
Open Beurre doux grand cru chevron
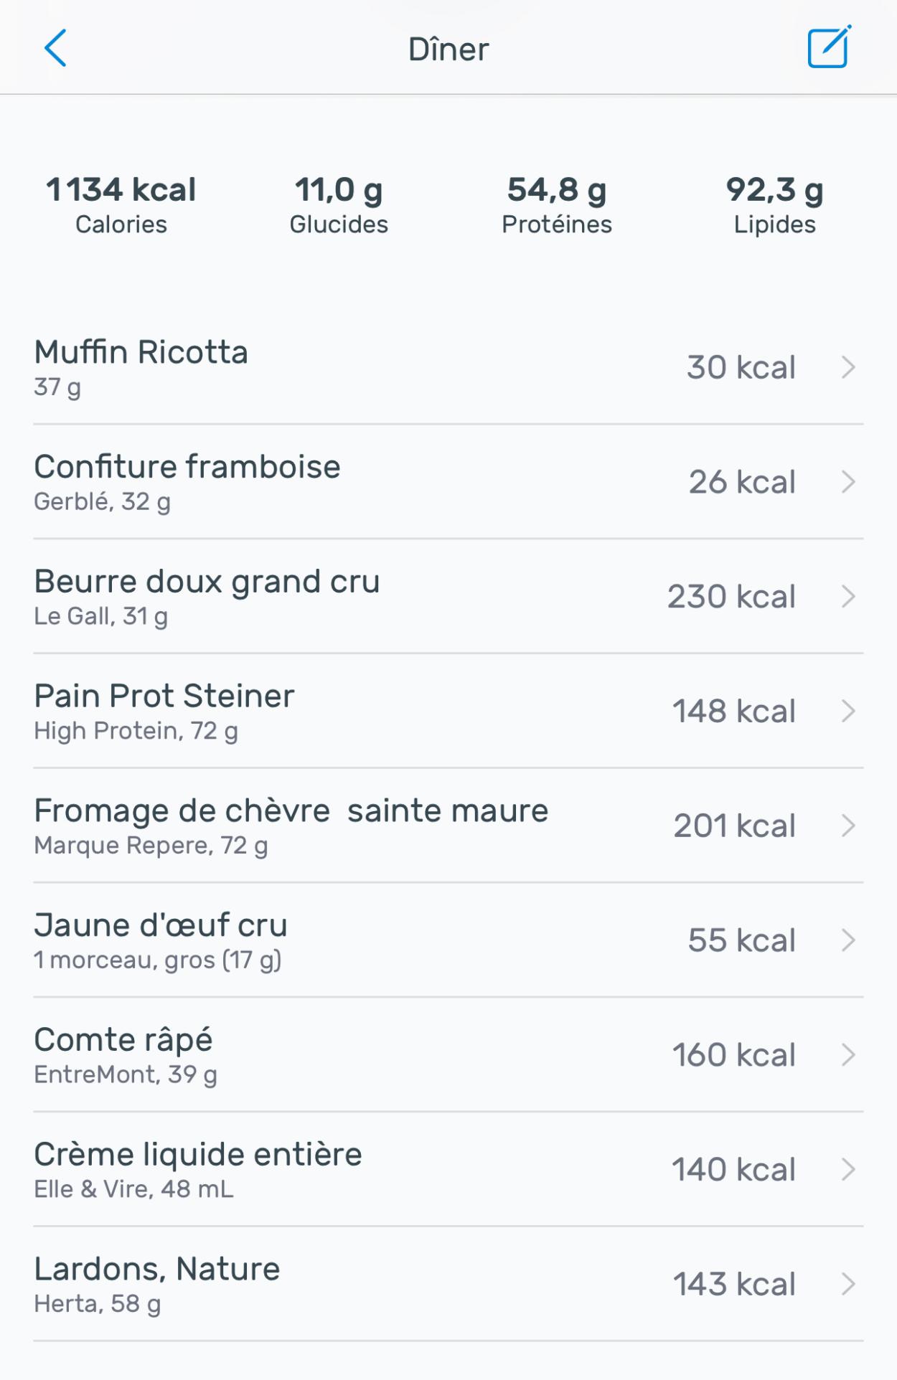[848, 597]
